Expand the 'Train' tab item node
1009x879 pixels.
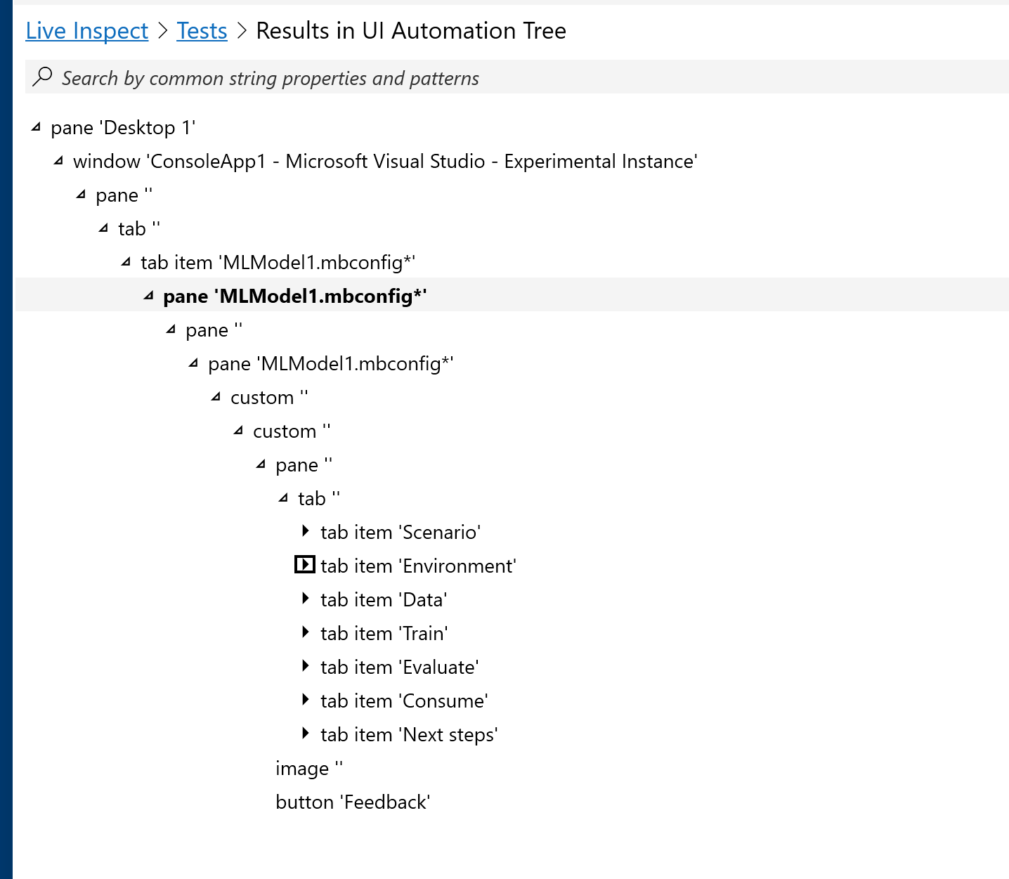point(306,632)
